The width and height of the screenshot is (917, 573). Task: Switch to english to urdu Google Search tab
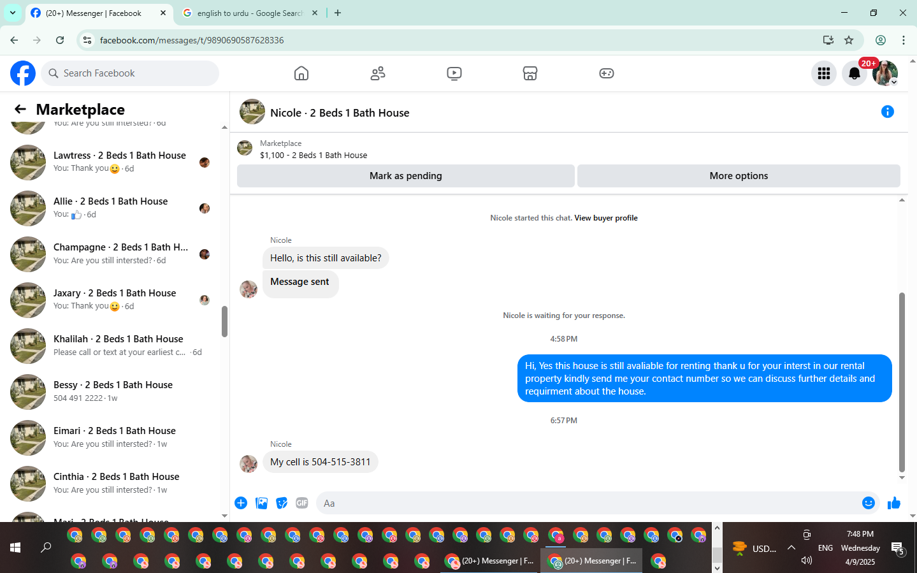tap(250, 13)
